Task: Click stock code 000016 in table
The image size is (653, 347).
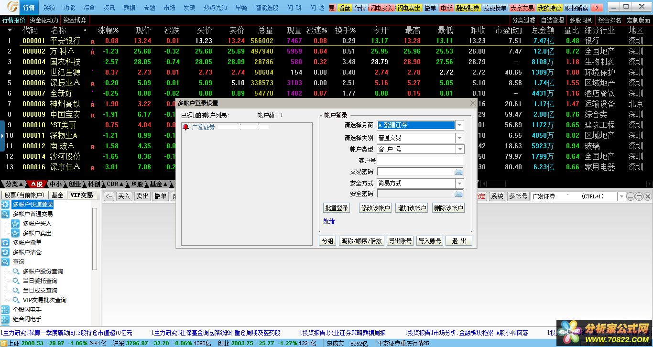Action: tap(34, 167)
